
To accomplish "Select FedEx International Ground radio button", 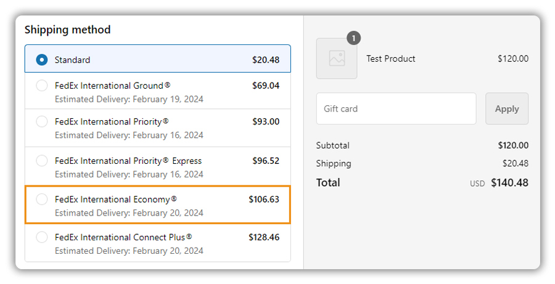I will [x=42, y=86].
